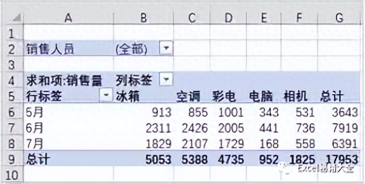Click the 求和项:销售量 cell
This screenshot has height=184, width=365.
[x=68, y=80]
